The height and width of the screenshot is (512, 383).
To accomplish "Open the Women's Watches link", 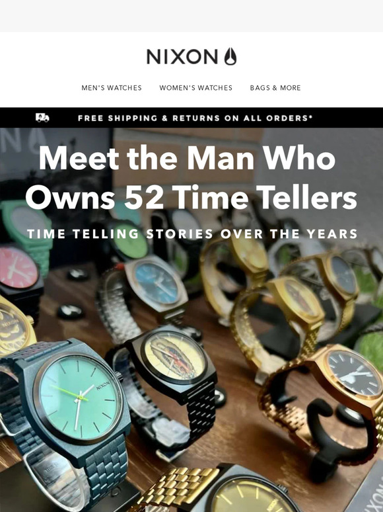I will 196,88.
